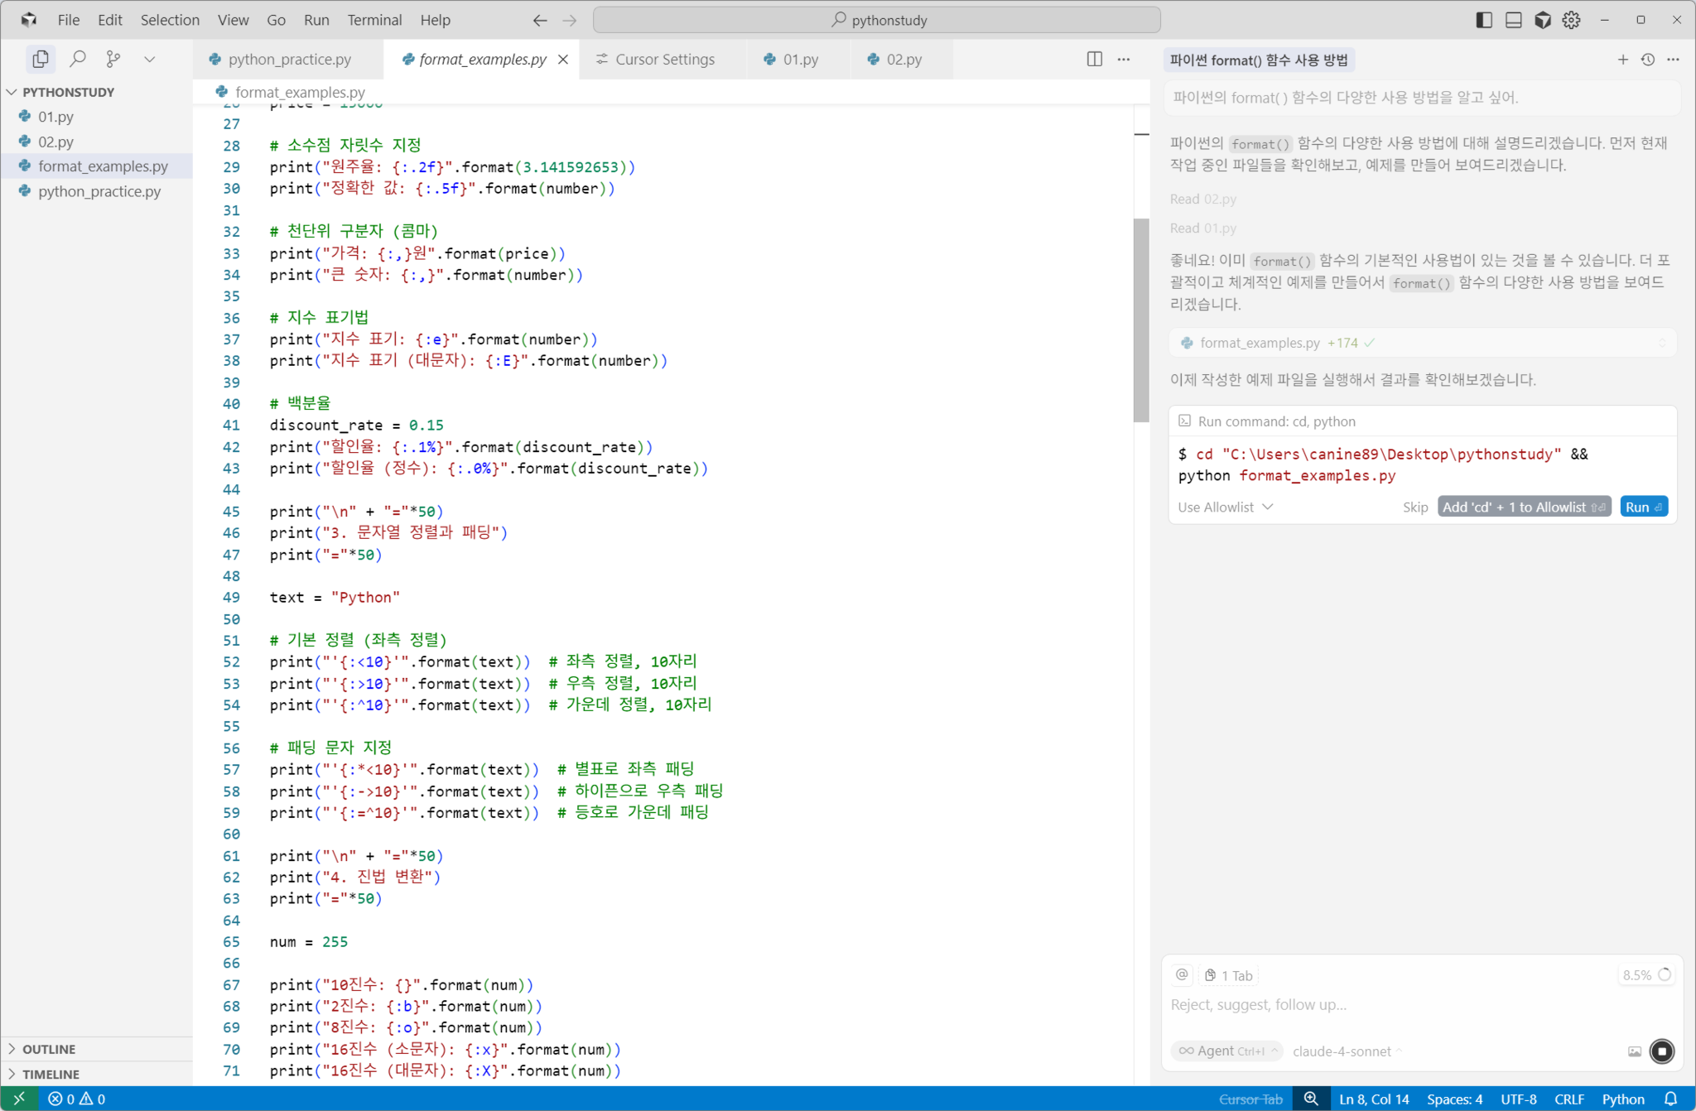Open editor more actions menu
Image resolution: width=1696 pixels, height=1111 pixels.
click(1123, 59)
